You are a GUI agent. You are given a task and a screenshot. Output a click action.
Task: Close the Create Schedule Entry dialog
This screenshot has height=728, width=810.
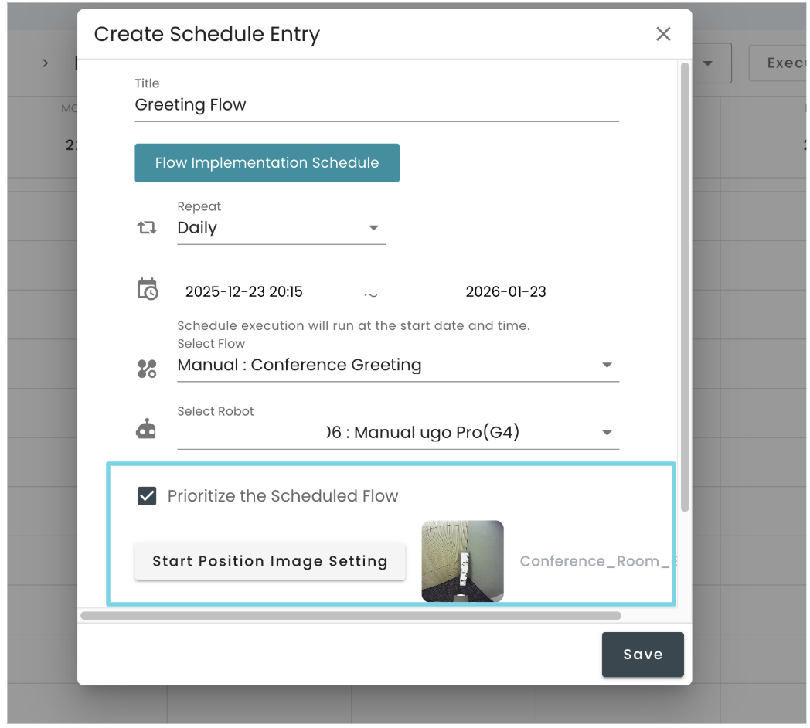(663, 34)
